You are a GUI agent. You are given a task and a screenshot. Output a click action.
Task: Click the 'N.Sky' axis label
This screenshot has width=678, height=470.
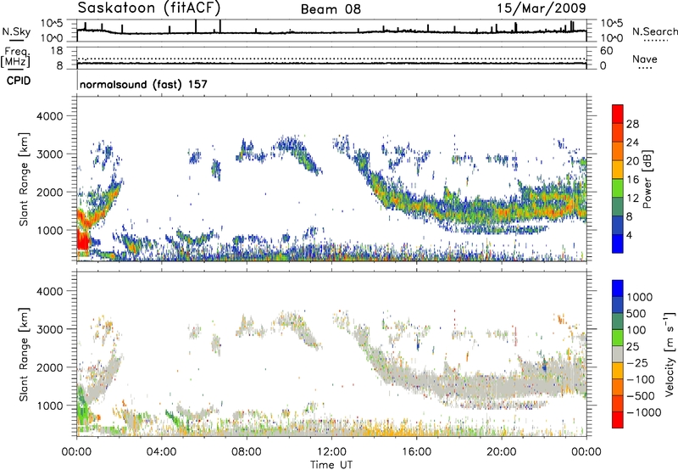click(16, 32)
